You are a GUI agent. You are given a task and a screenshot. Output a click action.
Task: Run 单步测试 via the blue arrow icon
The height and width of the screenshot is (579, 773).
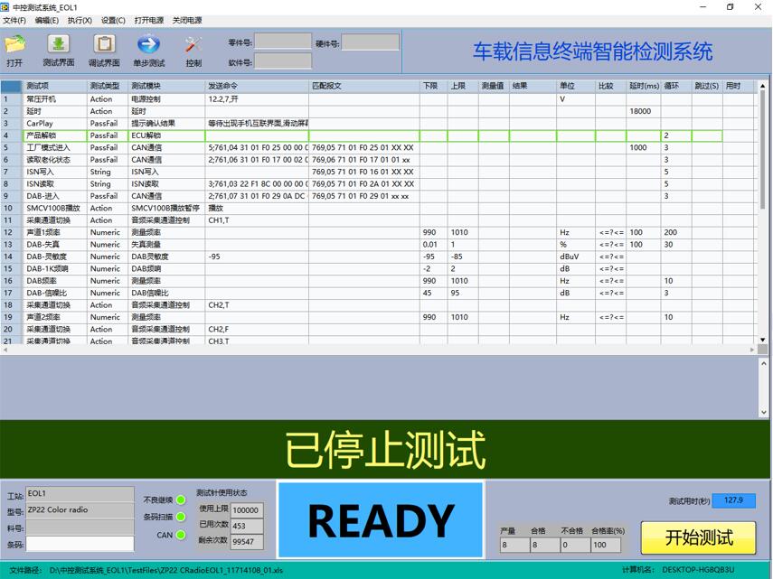146,45
